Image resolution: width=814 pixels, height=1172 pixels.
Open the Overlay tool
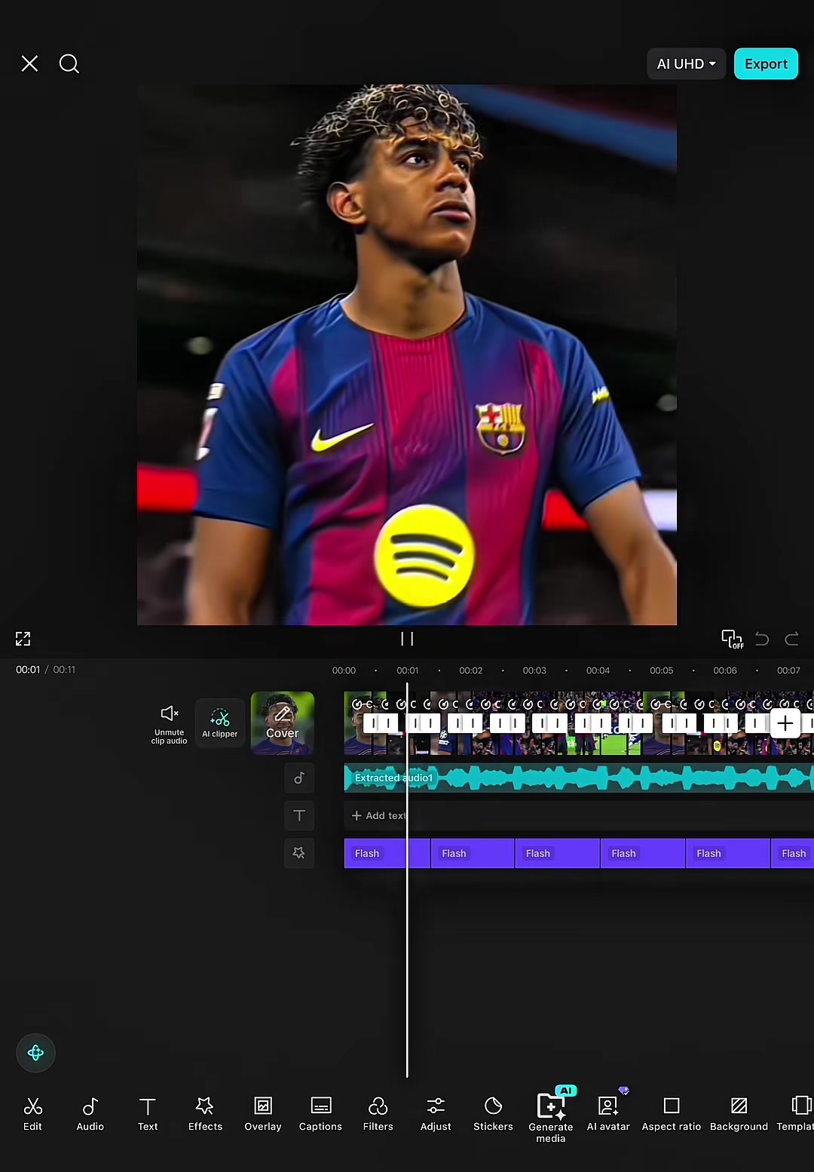tap(263, 1114)
